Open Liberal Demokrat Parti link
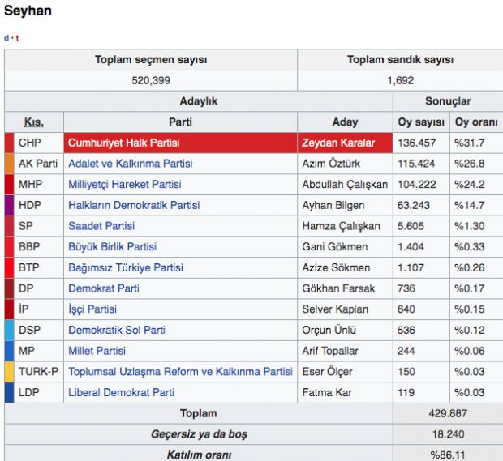Viewport: 503px width, 461px height. (121, 393)
